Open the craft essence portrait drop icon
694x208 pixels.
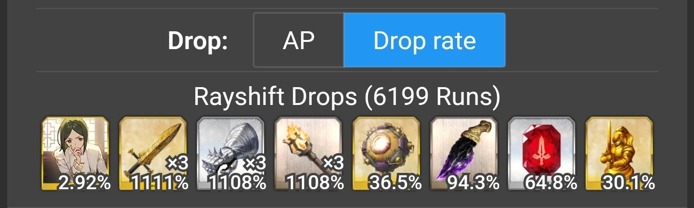75,154
